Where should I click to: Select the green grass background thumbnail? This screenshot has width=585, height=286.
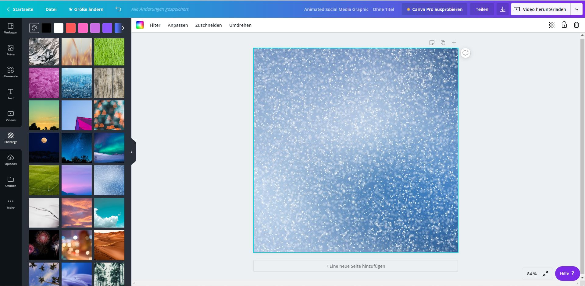[x=109, y=52]
